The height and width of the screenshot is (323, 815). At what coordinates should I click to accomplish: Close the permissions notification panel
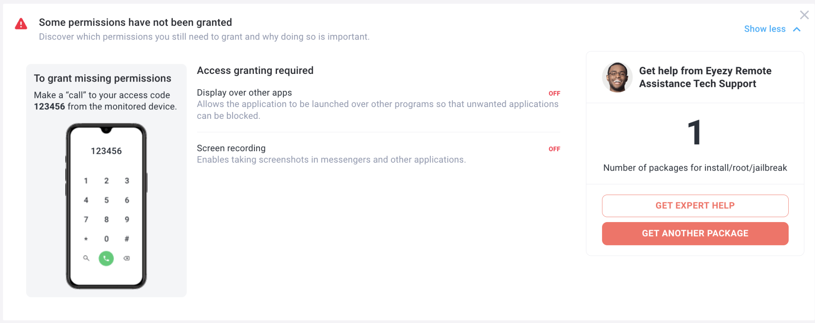[x=804, y=15]
